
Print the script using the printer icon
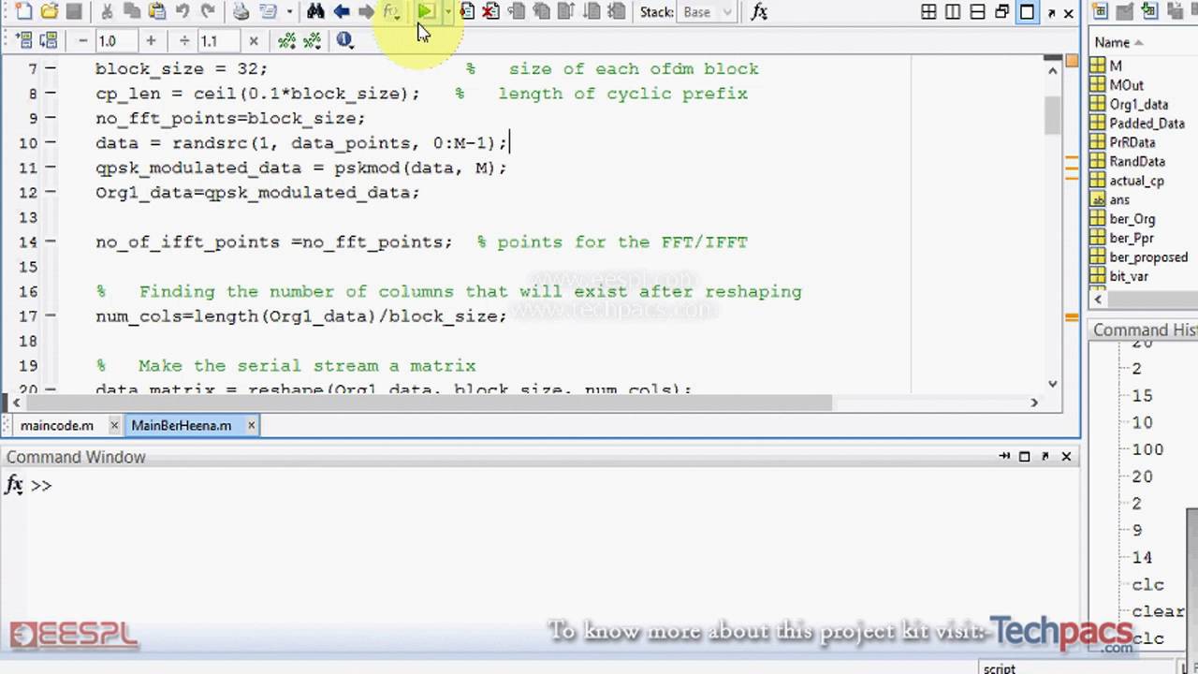241,12
